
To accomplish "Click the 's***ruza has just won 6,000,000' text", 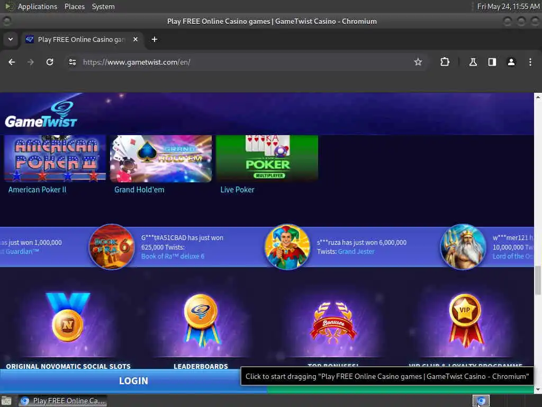I will (362, 242).
